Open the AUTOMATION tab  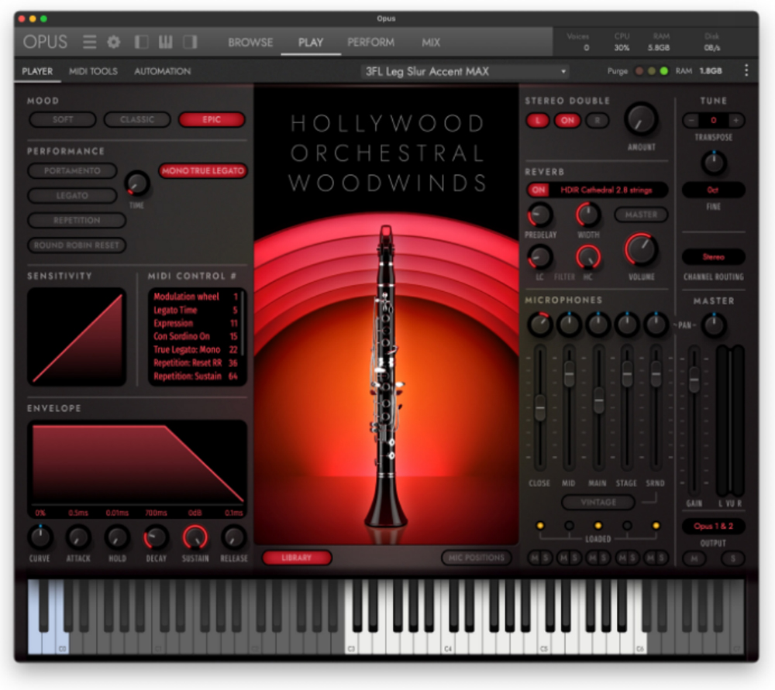pos(163,71)
